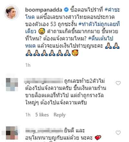Click the sweat-smile emoji in caption

pos(42,32)
